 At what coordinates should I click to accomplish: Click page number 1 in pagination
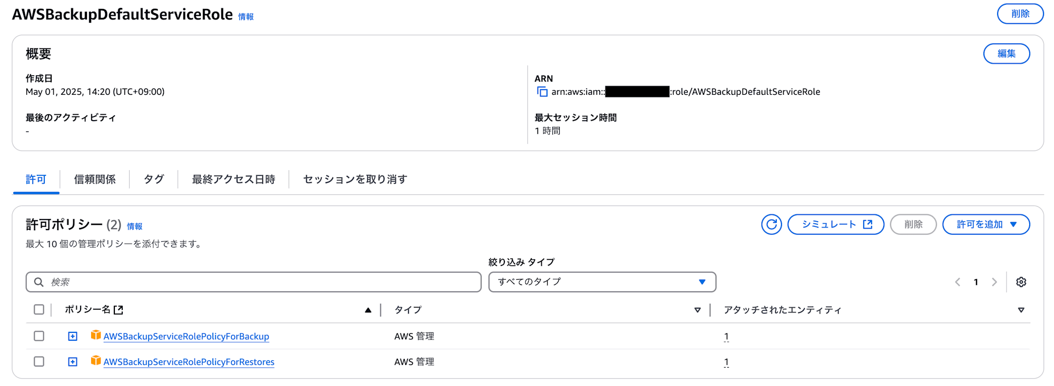(x=975, y=282)
